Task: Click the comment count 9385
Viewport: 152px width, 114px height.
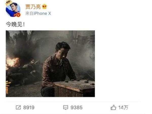Action: tap(77, 107)
